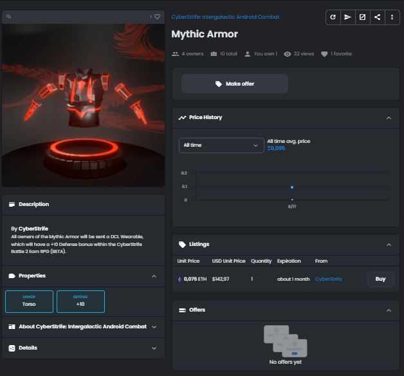
Task: Click the 0,075 ETH unit price
Action: 195,279
